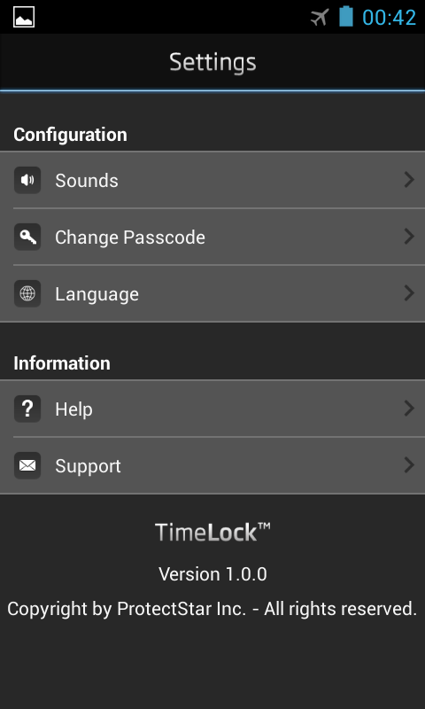Image resolution: width=425 pixels, height=709 pixels.
Task: Tap the 00:42 clock in status bar
Action: coord(389,18)
